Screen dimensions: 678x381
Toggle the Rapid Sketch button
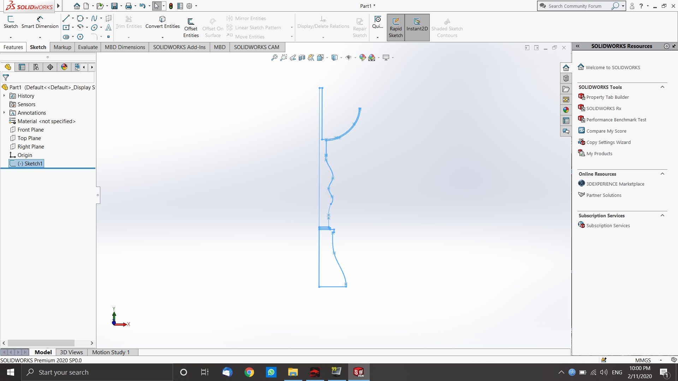point(395,28)
